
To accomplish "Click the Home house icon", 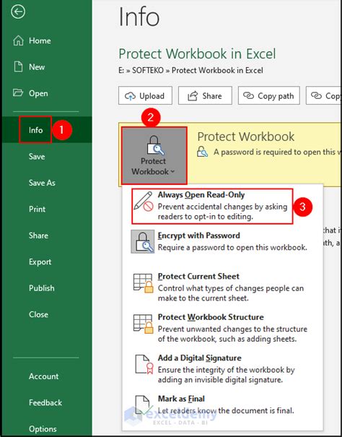I will 18,40.
